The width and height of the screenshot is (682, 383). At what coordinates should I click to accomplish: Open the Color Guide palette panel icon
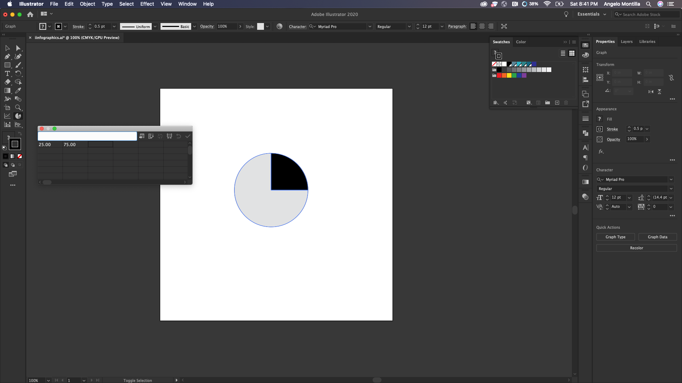tap(585, 55)
